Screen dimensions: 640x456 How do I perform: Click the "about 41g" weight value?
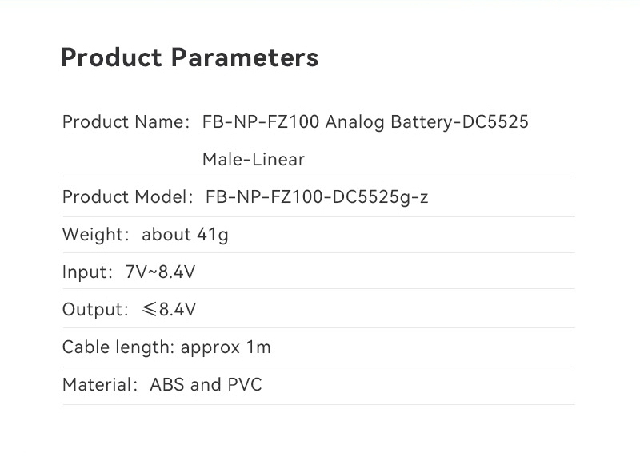186,235
